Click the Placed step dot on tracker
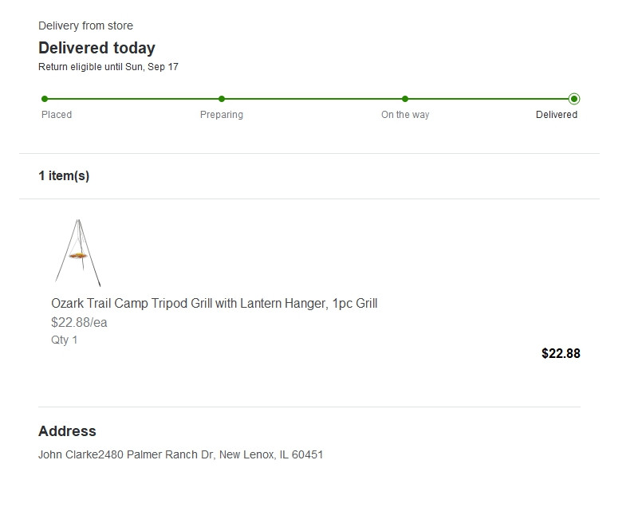Viewport: 638px width, 515px height. 45,99
